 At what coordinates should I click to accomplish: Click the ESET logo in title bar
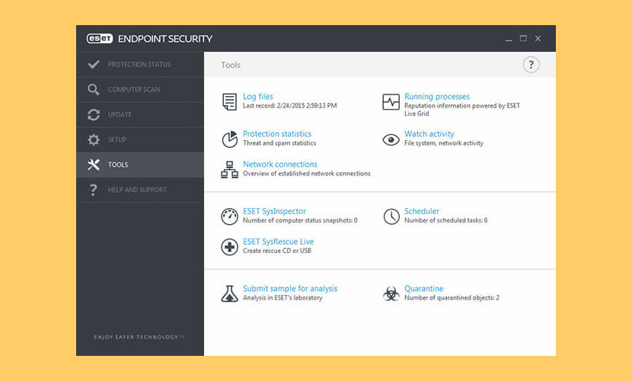(100, 38)
